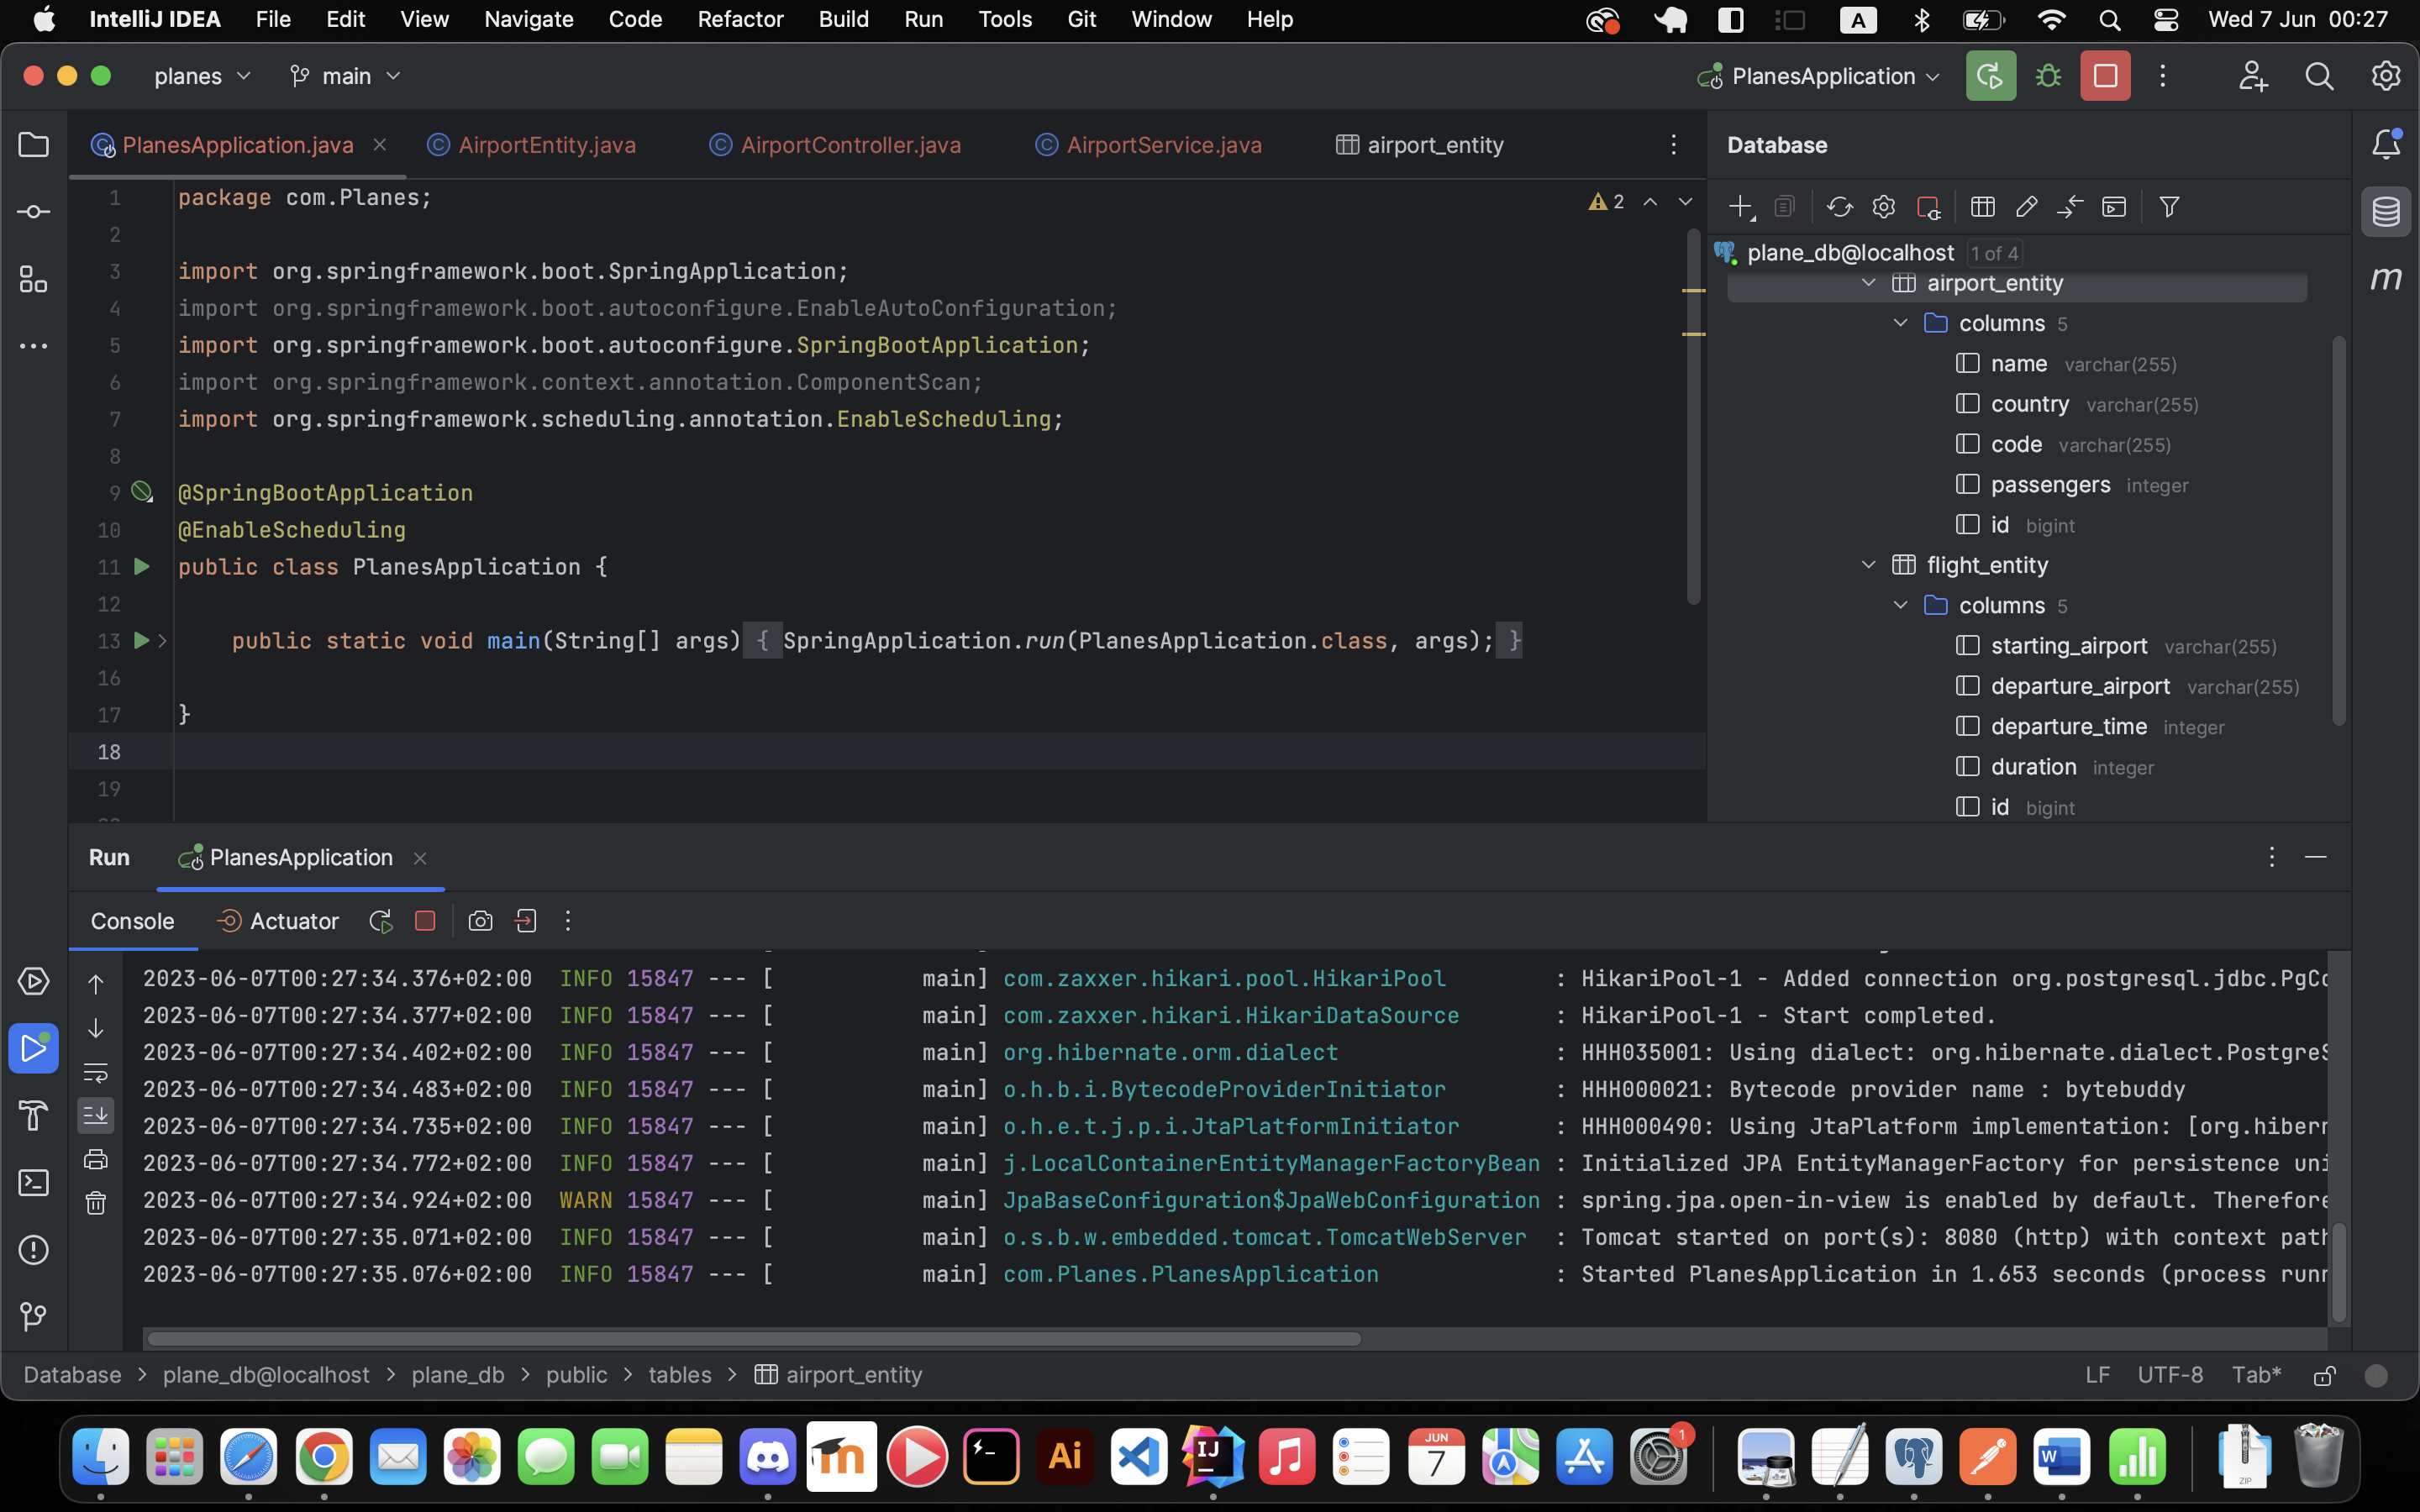The width and height of the screenshot is (2420, 1512).
Task: Rerun the application from the console toolbar
Action: pos(380,920)
